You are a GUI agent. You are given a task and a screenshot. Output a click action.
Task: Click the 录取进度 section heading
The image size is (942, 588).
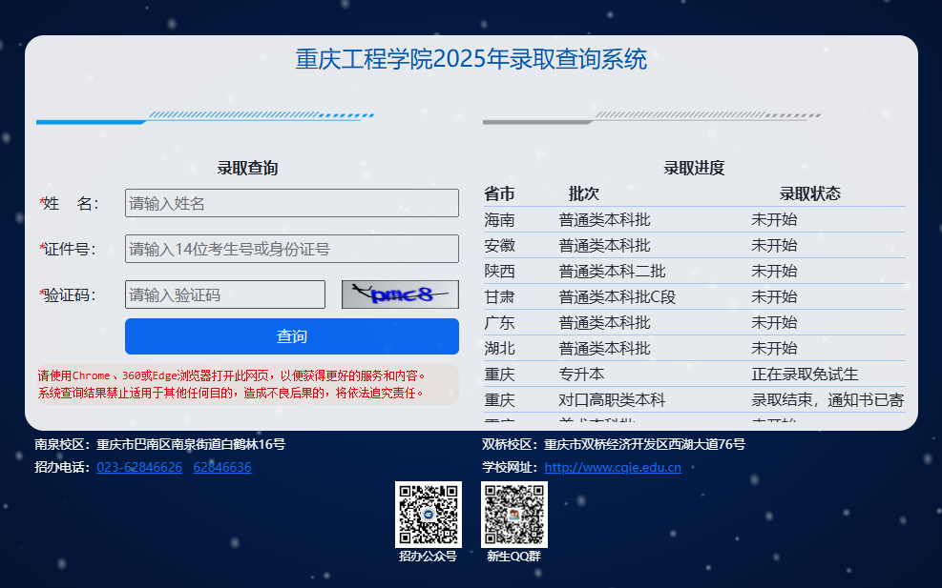pos(695,167)
